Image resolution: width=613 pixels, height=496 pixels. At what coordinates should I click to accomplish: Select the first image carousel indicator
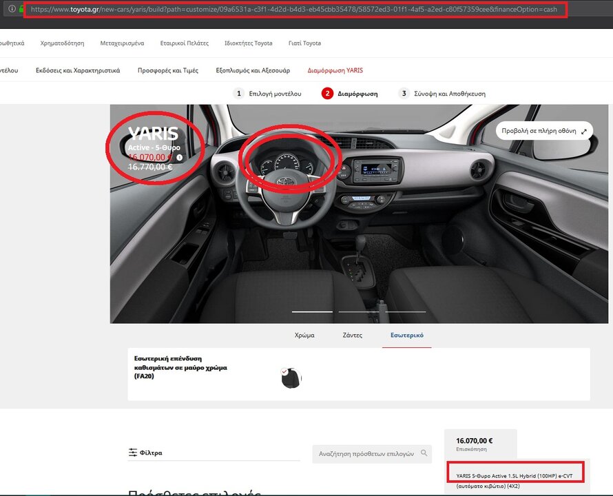click(x=313, y=312)
